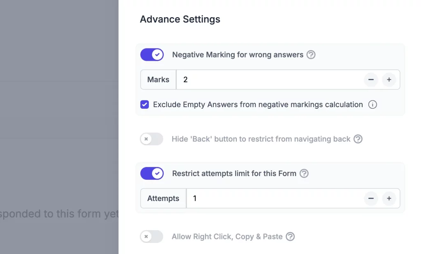421x254 pixels.
Task: Enable Hide 'Back' button restriction
Action: (x=151, y=139)
